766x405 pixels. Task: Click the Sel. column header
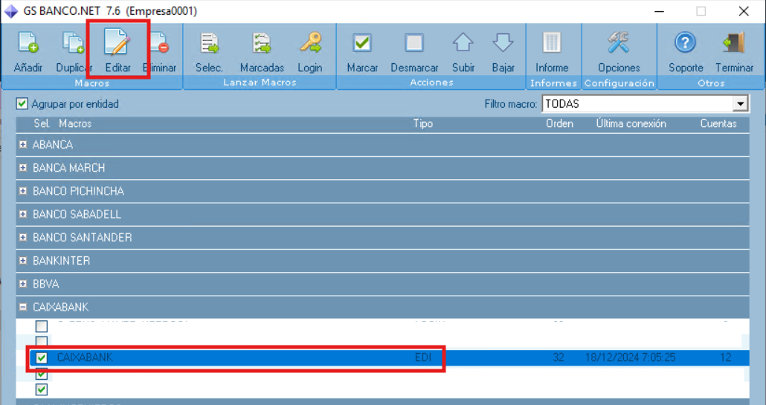coord(42,123)
